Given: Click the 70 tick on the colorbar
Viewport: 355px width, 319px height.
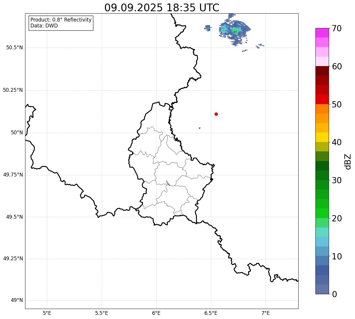Looking at the screenshot, I should [337, 28].
